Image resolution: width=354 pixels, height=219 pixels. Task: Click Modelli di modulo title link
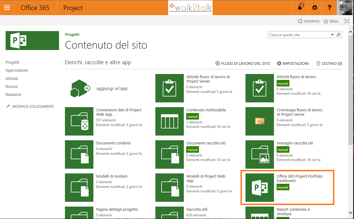tap(112, 176)
